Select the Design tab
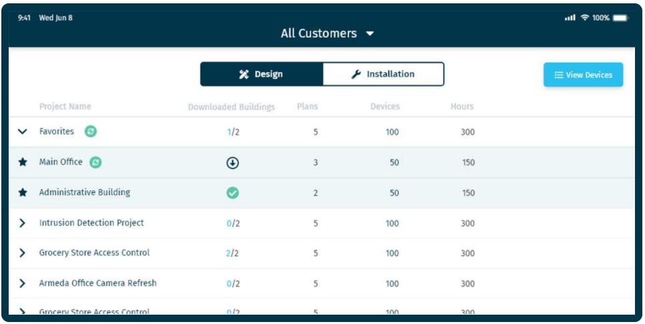 pos(261,74)
